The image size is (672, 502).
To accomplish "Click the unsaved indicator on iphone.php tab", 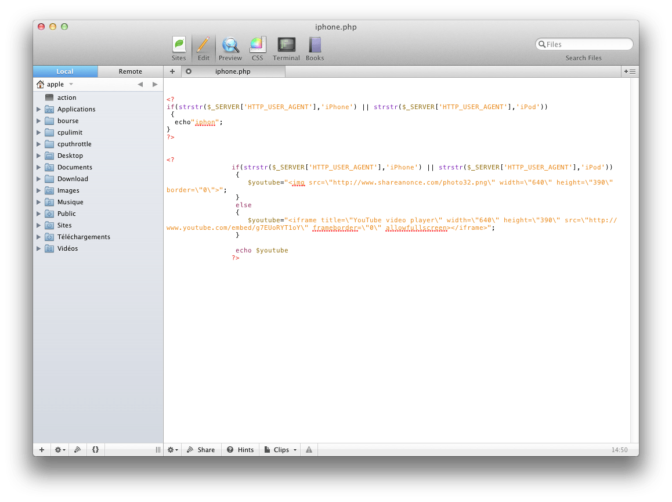I will pos(189,71).
